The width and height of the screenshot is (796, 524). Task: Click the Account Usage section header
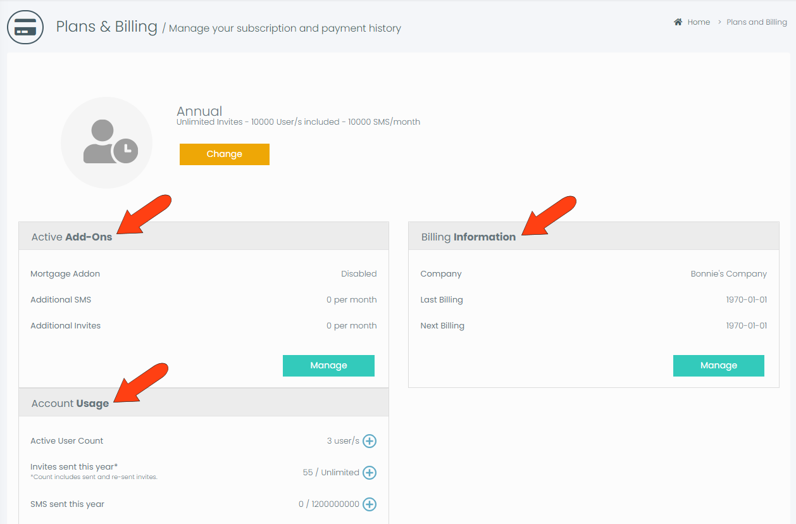70,402
